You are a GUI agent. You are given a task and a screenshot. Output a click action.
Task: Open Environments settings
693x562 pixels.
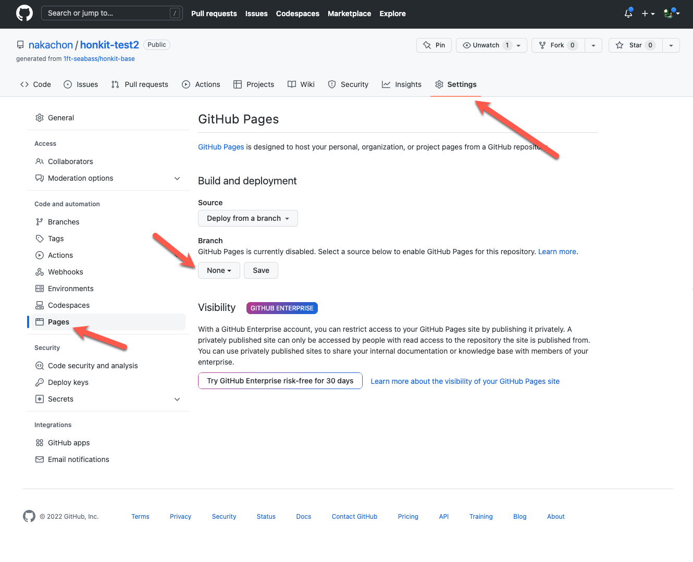click(x=108, y=289)
